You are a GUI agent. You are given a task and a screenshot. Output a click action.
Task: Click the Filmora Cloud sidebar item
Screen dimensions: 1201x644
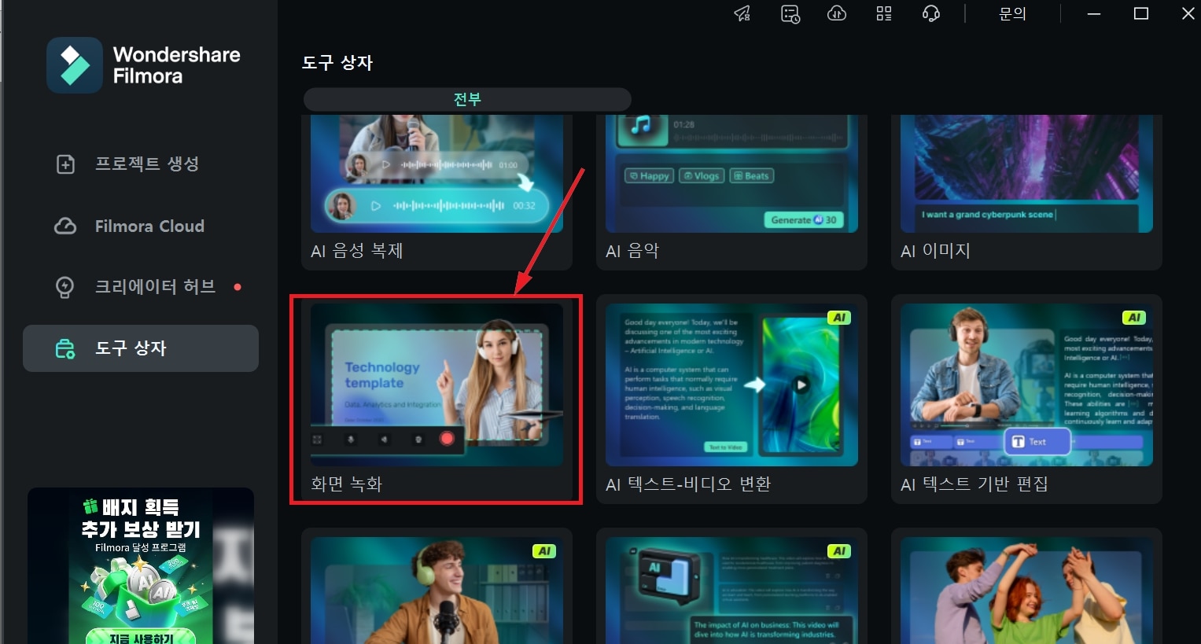(x=140, y=226)
